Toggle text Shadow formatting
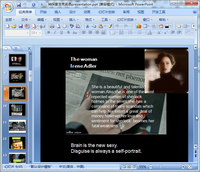This screenshot has height=172, width=200. (x=68, y=33)
